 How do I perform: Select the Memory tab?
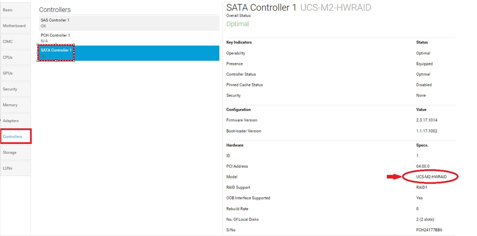14,105
